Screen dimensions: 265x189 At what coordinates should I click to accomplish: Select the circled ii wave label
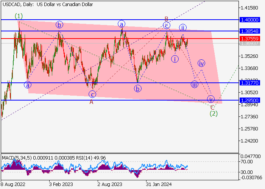pyautogui.click(x=183, y=28)
